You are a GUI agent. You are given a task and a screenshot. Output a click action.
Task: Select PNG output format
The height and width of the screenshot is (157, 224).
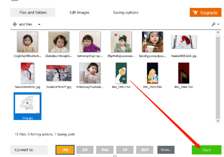click(x=105, y=150)
